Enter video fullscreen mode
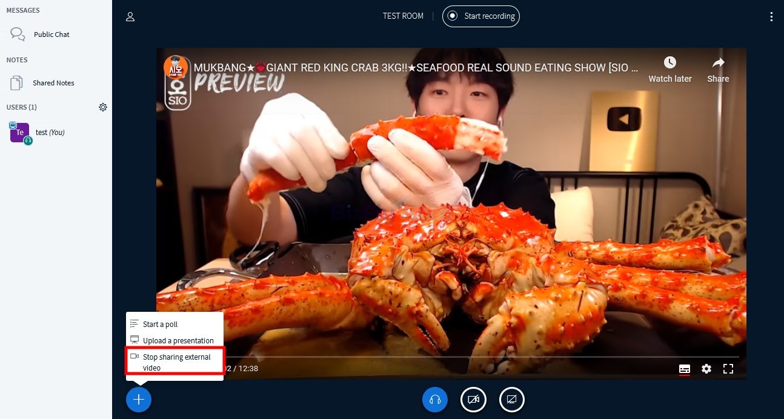Screen dimensions: 784x419 click(729, 369)
